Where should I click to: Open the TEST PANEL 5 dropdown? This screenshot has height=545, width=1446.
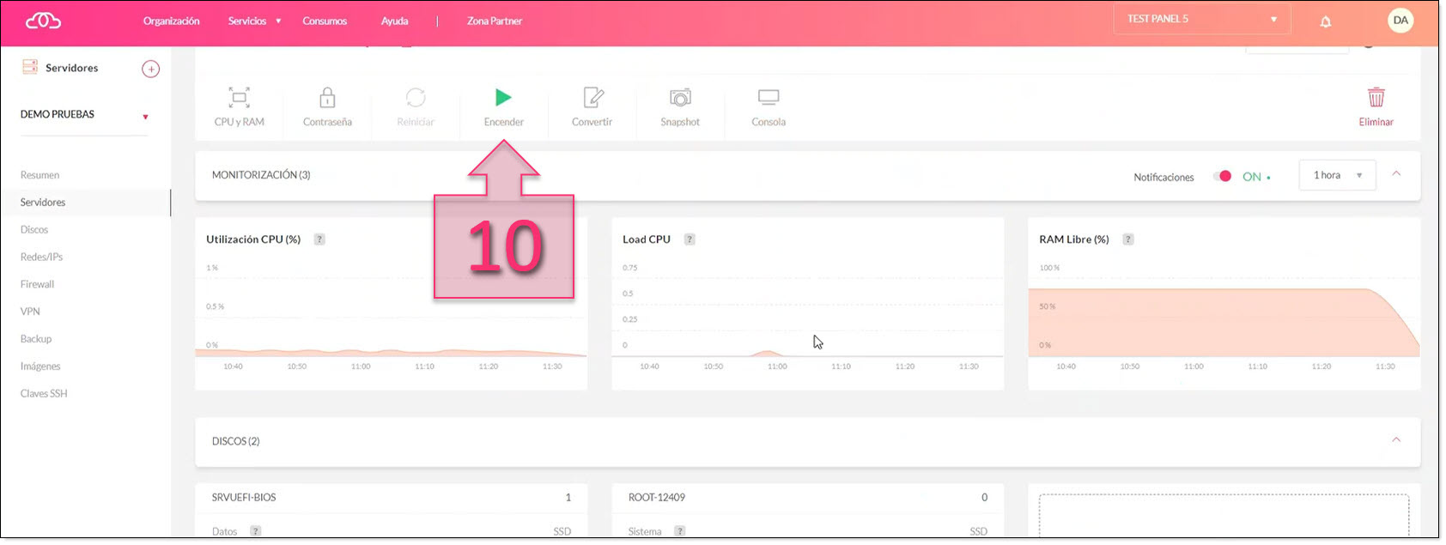click(x=1201, y=20)
